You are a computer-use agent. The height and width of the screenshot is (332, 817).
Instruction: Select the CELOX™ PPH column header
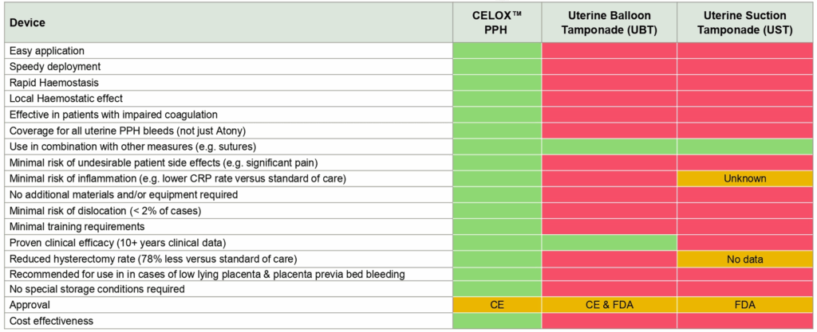[496, 23]
